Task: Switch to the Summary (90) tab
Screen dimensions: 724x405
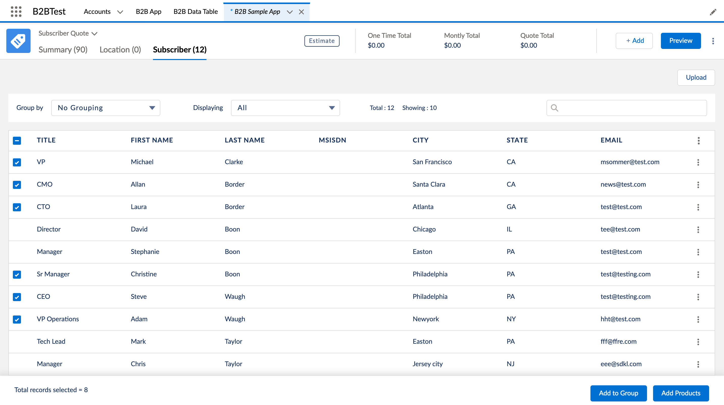Action: pos(63,50)
